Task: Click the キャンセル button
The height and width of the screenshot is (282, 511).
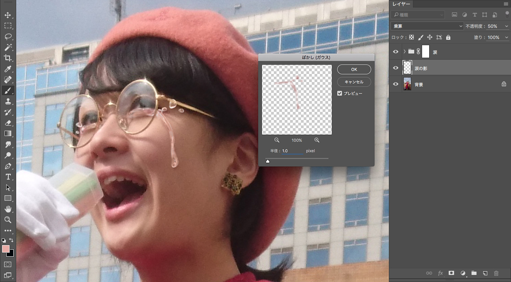Action: tap(354, 82)
